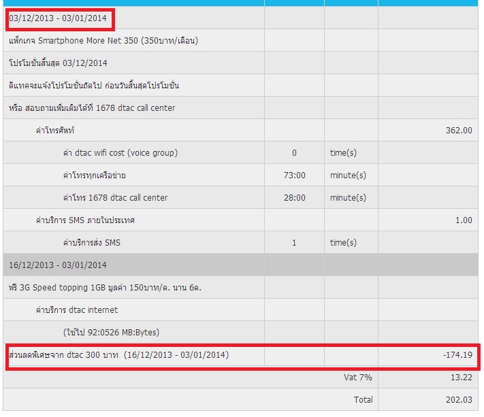484x417 pixels.
Task: Select the 73:00 call duration value
Action: pyautogui.click(x=295, y=176)
